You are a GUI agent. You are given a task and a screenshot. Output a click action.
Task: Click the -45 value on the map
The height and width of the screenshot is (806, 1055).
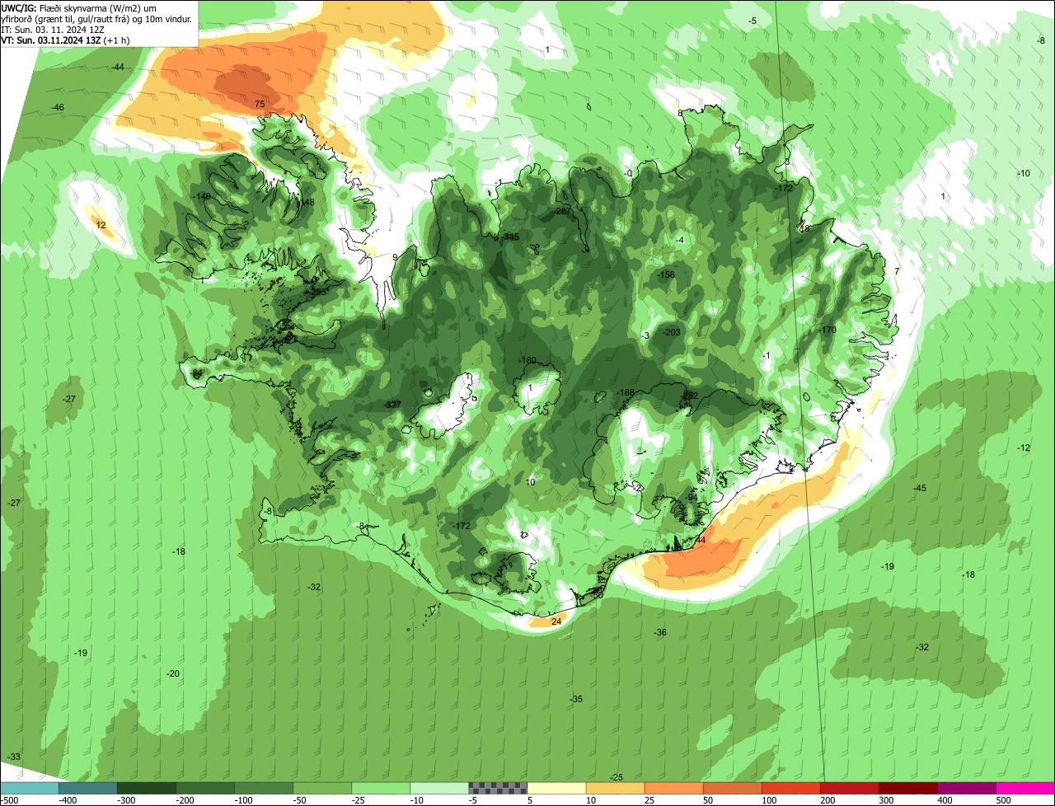point(920,488)
